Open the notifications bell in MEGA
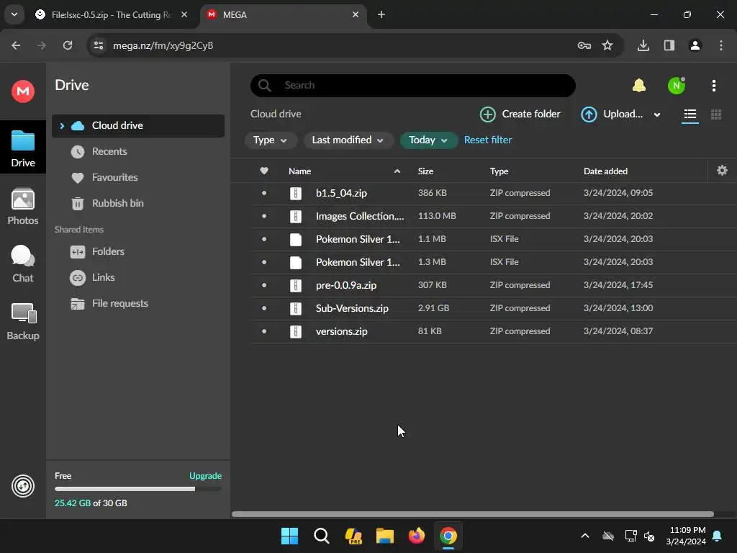The height and width of the screenshot is (553, 737). click(639, 85)
